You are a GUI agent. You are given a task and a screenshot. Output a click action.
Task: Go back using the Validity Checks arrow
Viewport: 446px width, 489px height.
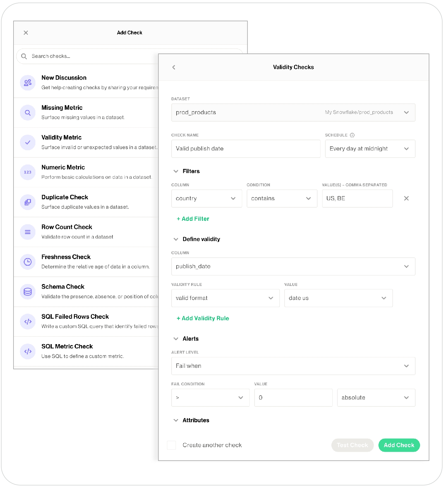click(x=174, y=67)
